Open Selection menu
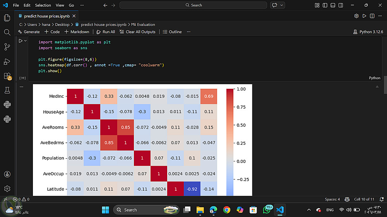This screenshot has height=217, width=387. (43, 5)
